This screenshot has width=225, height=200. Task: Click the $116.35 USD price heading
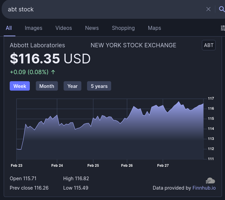tap(50, 59)
